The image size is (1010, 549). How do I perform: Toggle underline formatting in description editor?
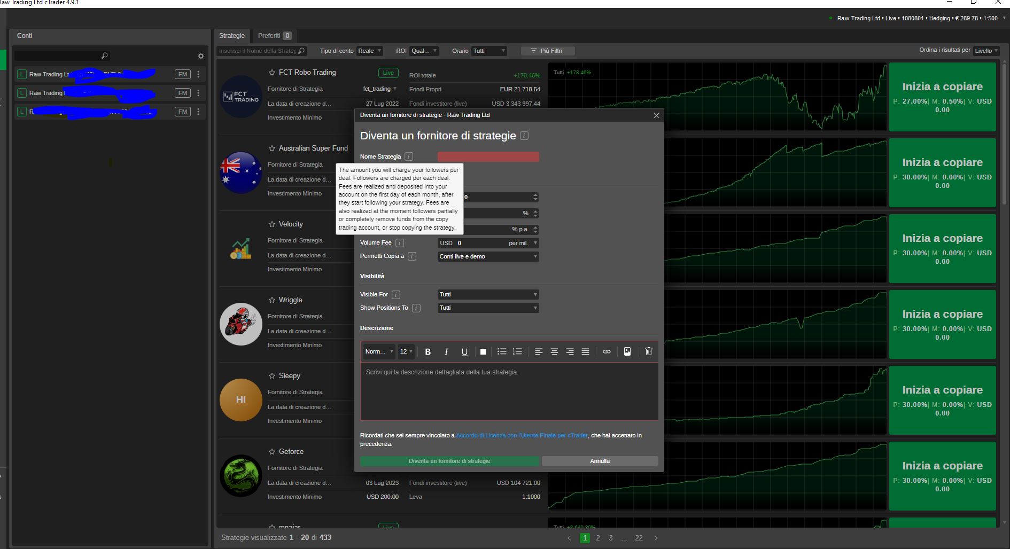[464, 351]
